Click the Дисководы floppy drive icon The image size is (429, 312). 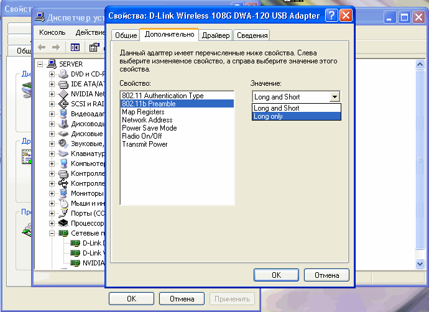click(x=63, y=124)
